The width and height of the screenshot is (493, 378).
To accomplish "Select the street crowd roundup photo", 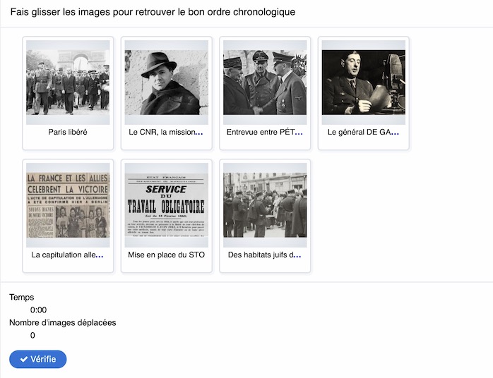I will 265,205.
